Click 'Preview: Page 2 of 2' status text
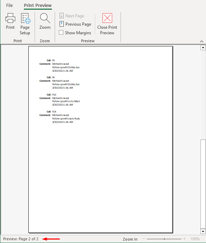The height and width of the screenshot is (243, 206). coord(21,239)
